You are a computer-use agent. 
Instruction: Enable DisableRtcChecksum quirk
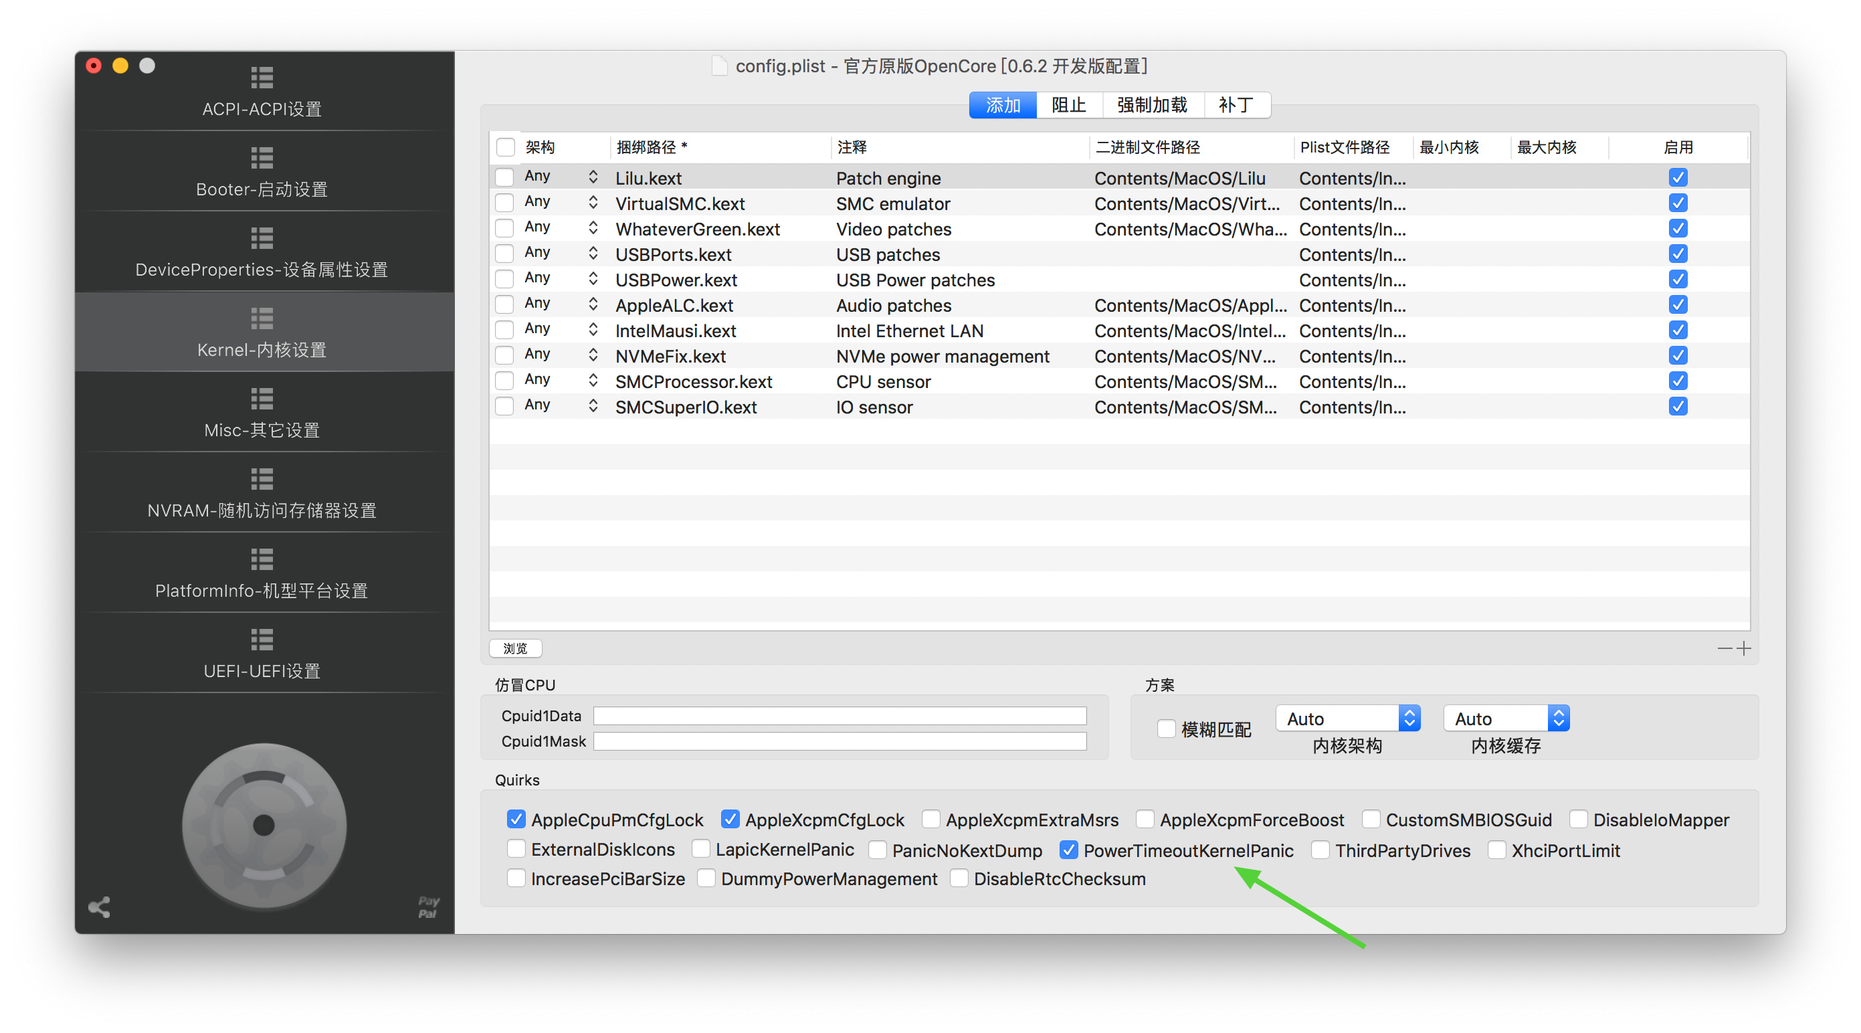point(959,878)
